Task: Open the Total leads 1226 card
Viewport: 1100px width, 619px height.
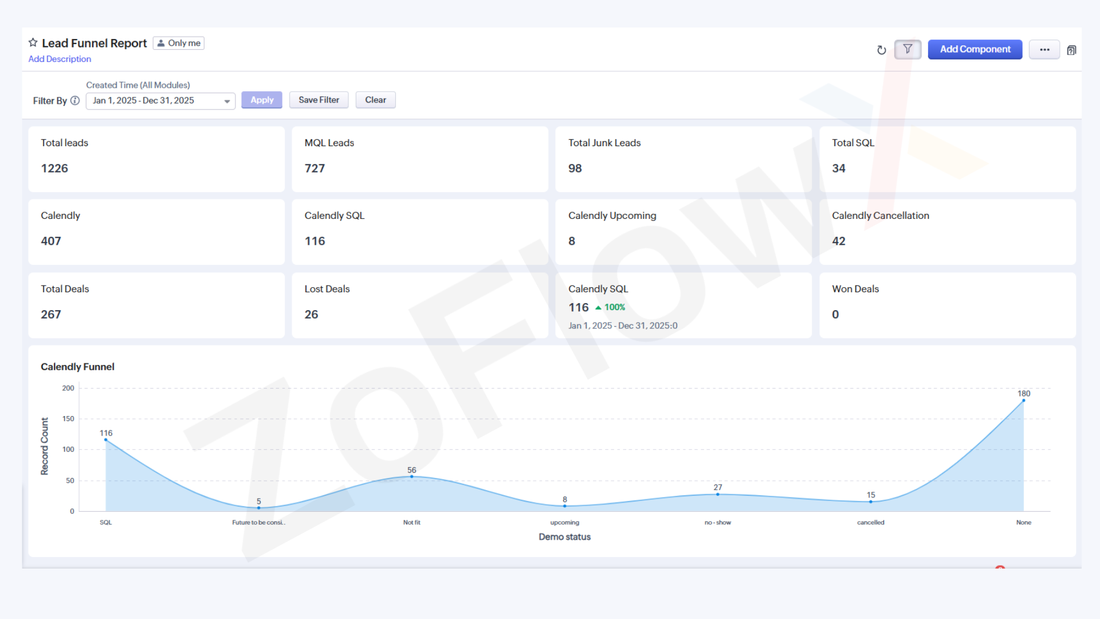Action: coord(156,159)
